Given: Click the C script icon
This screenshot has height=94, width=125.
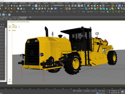Looking at the screenshot, I should (108, 12).
